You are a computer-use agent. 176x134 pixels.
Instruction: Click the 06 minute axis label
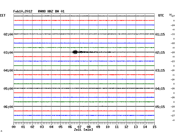click(x=70, y=127)
